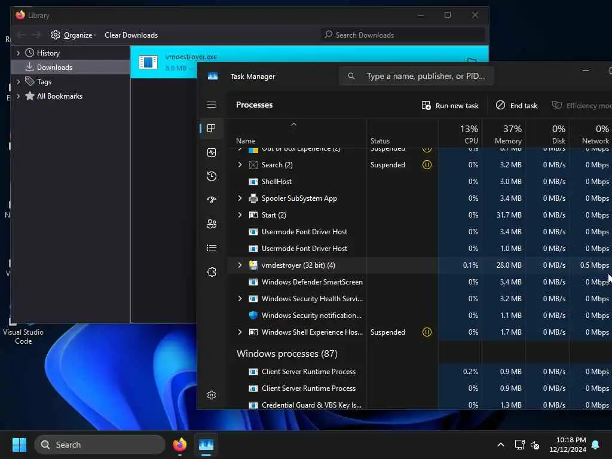Open the notification bell in taskbar
This screenshot has height=459, width=612.
click(596, 445)
